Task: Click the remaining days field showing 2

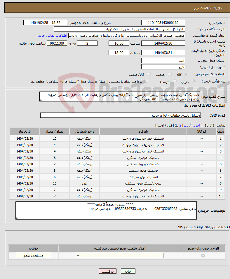Action: [87, 43]
